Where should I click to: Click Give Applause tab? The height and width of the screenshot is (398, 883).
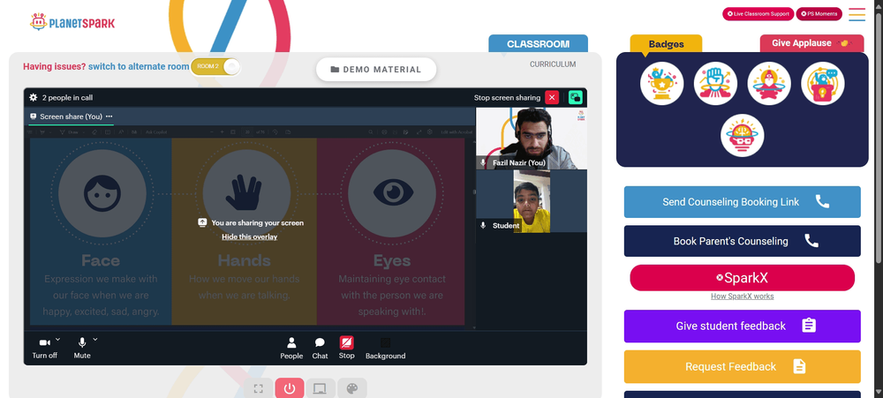pyautogui.click(x=811, y=43)
